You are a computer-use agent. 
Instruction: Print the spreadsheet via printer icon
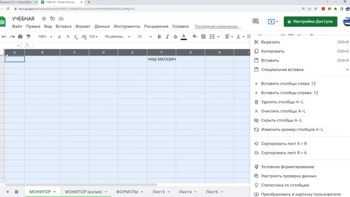pyautogui.click(x=20, y=37)
